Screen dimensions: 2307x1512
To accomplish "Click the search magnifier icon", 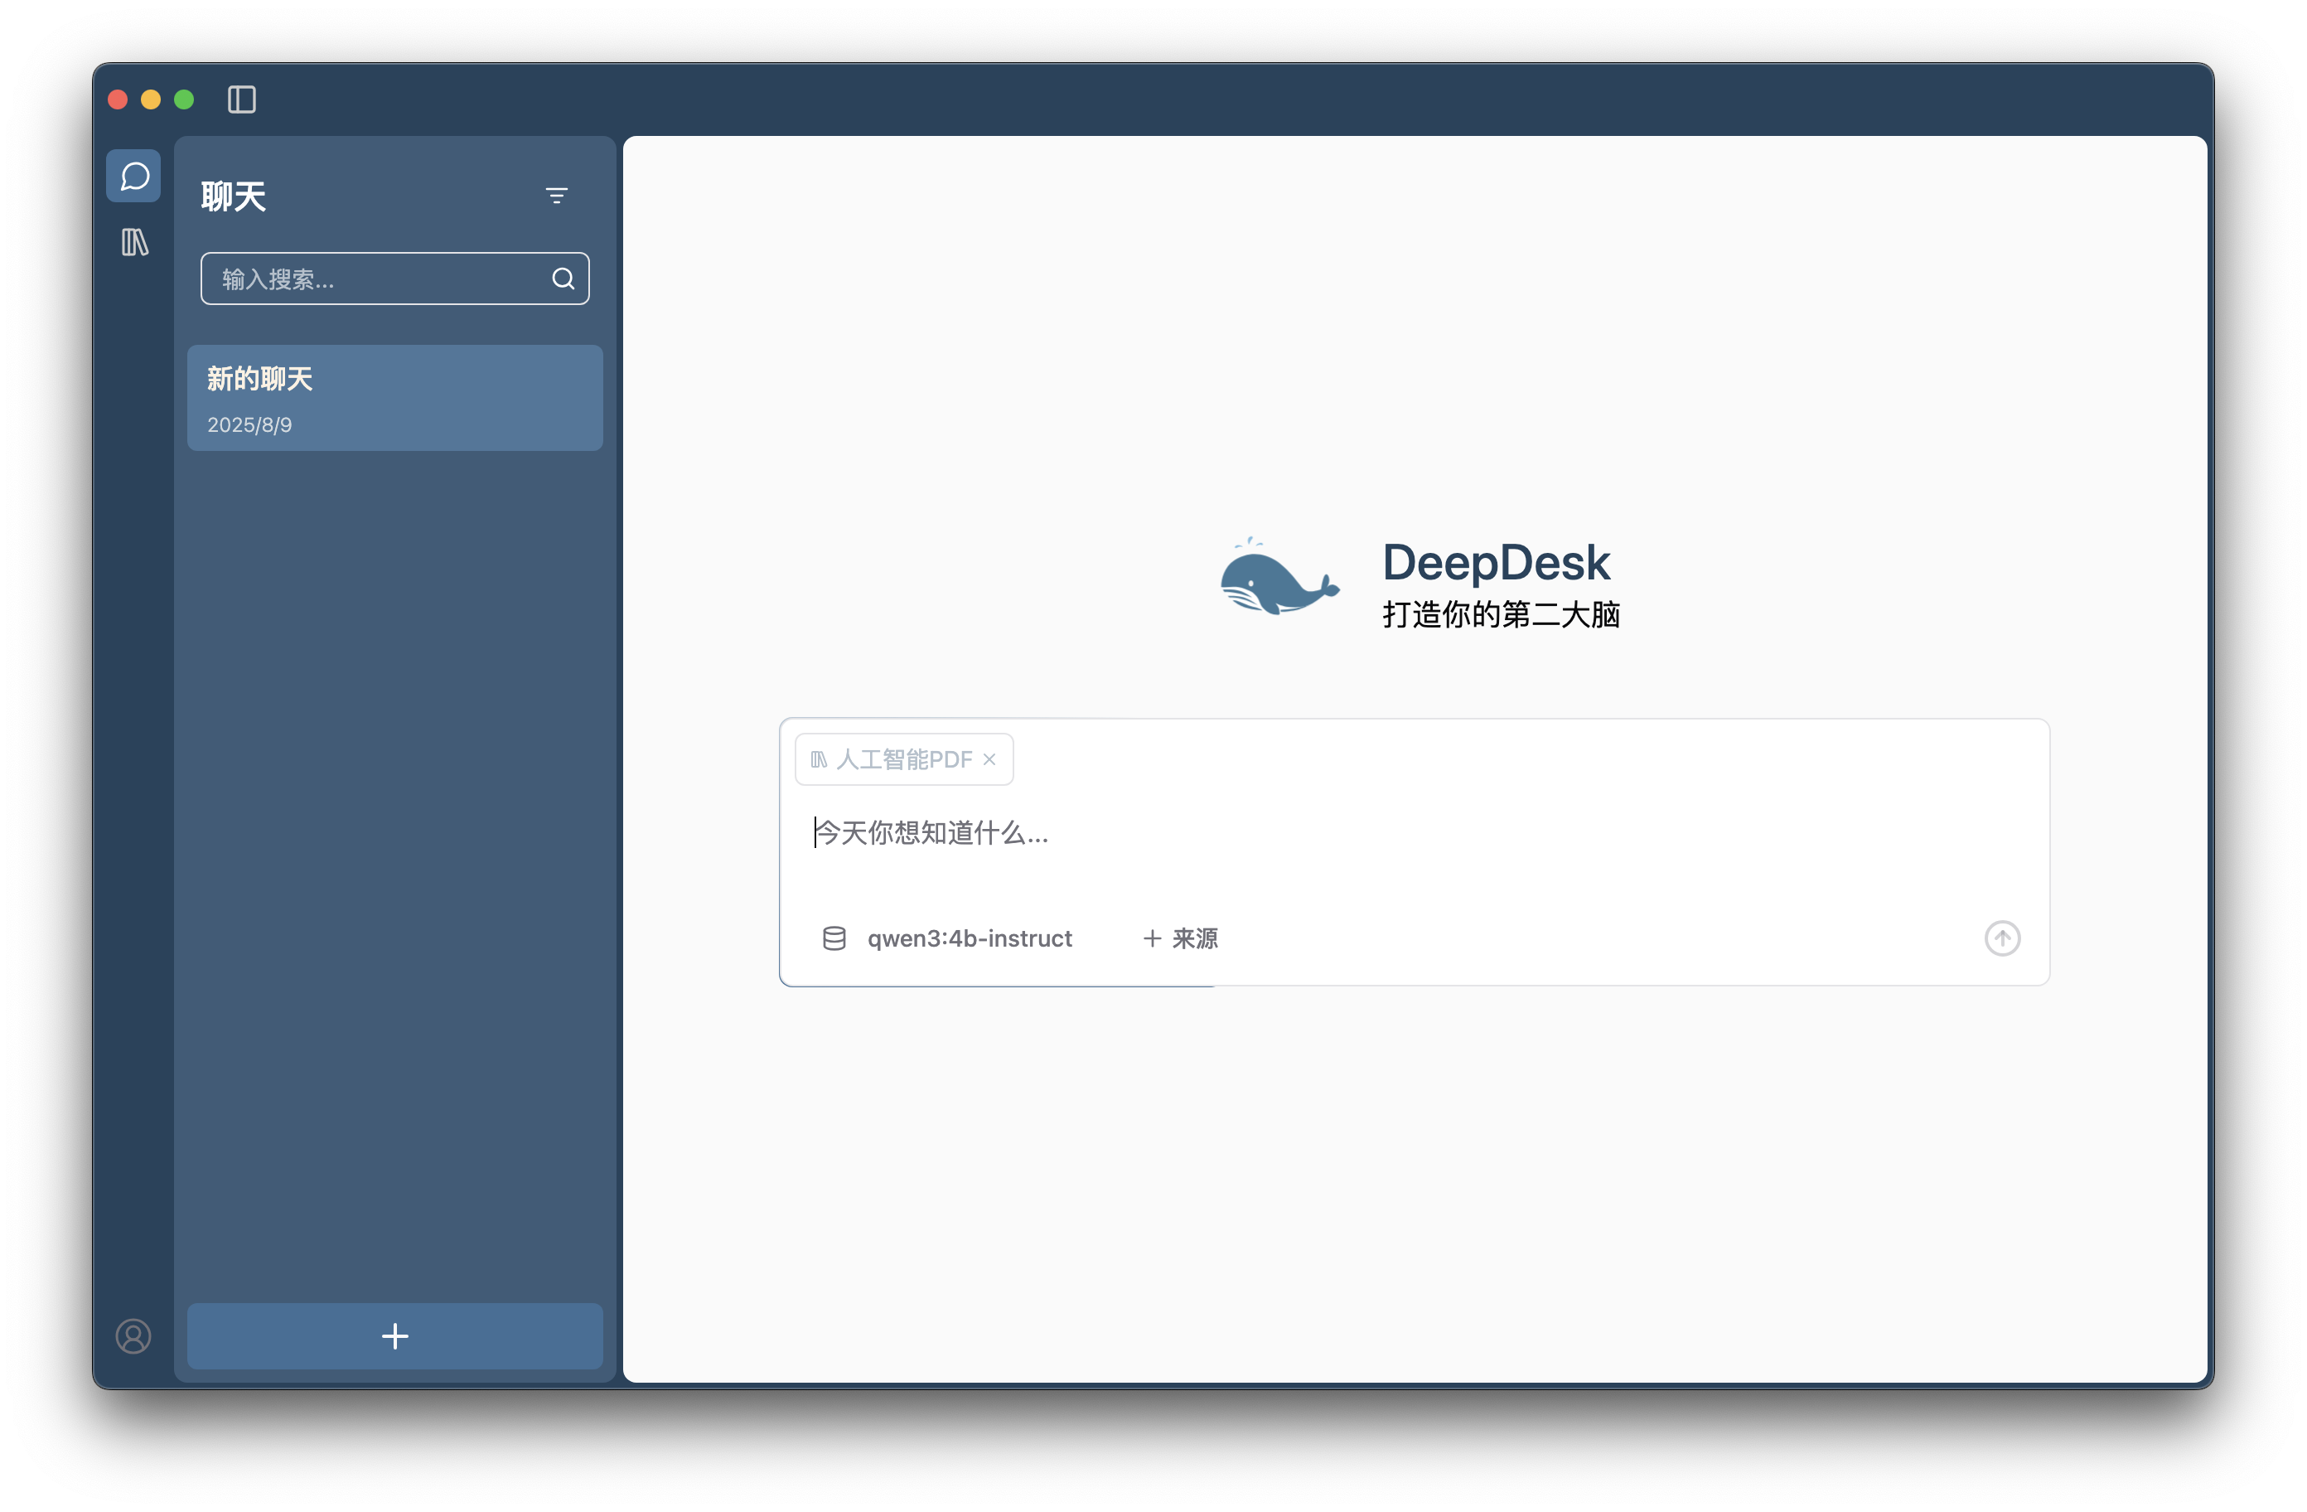I will click(563, 279).
